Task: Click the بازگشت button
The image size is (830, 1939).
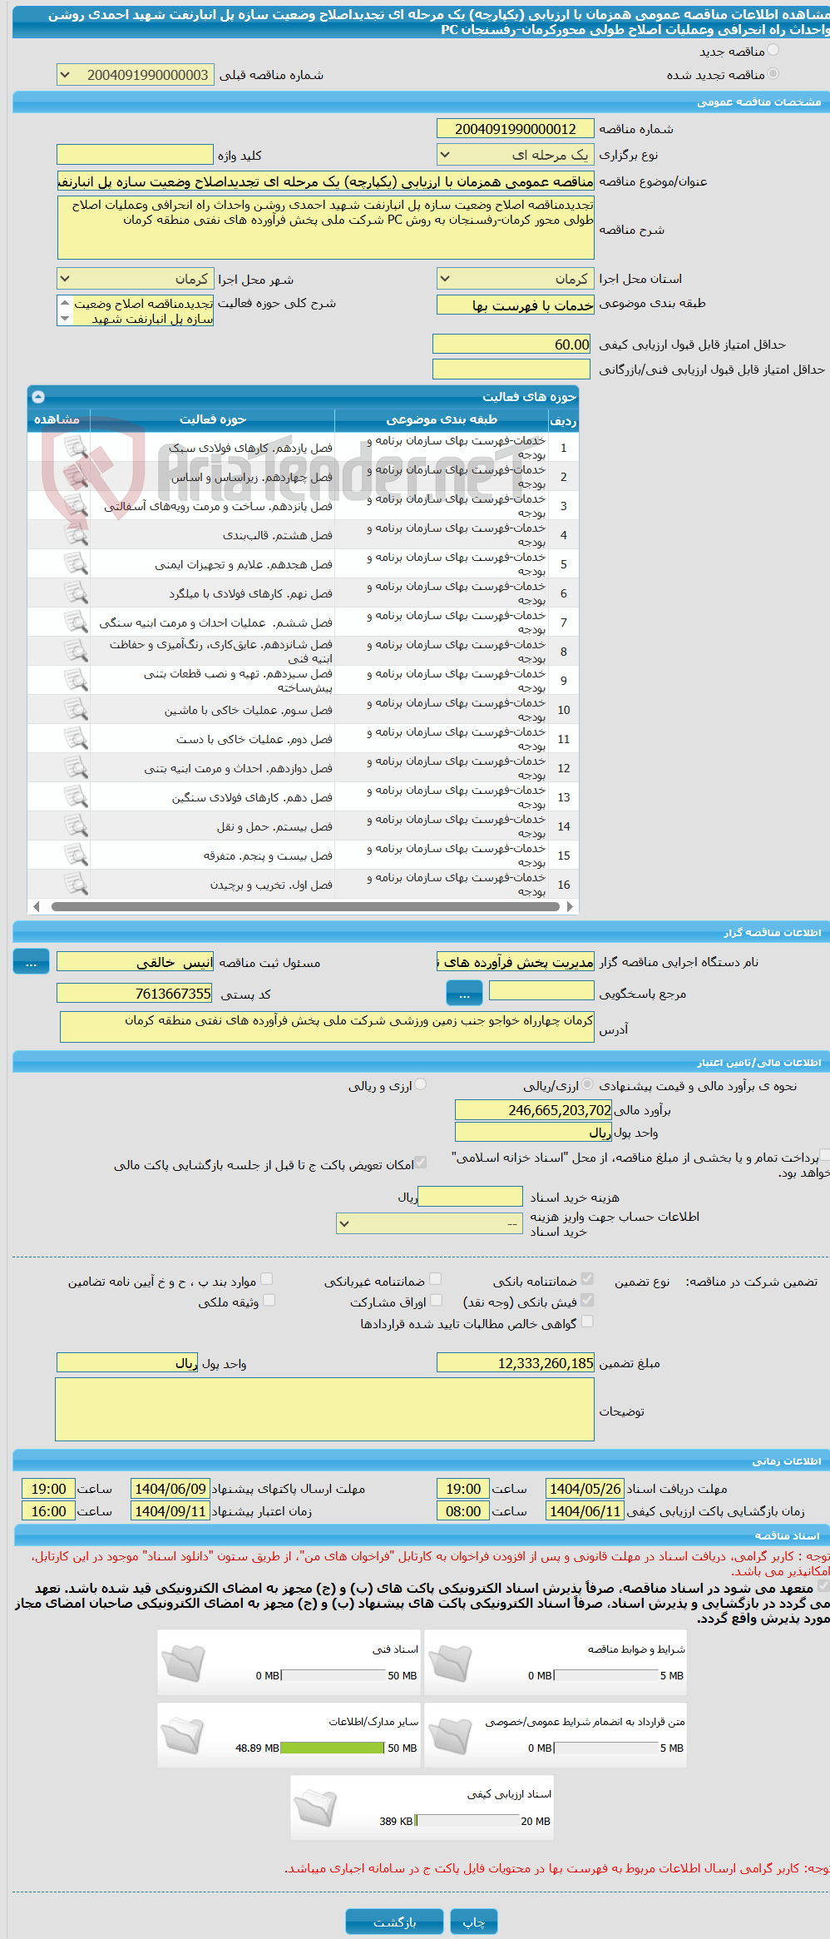Action: 395,1922
